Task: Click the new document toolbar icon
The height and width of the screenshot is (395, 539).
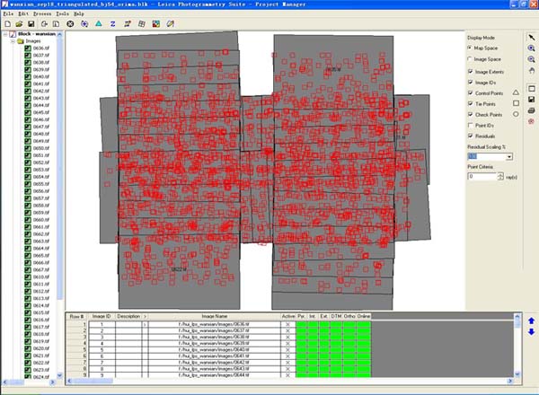Action: click(x=7, y=23)
